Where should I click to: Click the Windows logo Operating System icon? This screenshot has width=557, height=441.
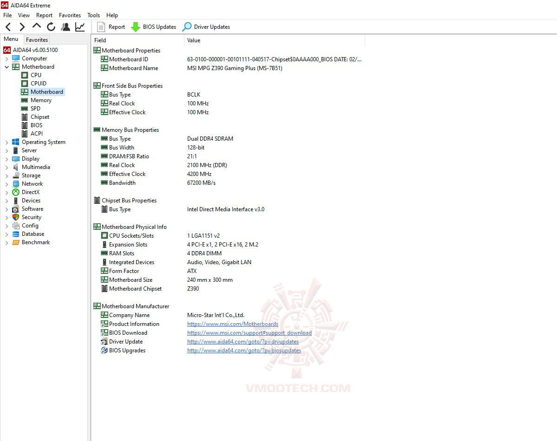[16, 142]
